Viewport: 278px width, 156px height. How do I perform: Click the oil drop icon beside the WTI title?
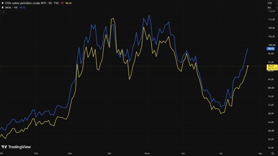(x=2, y=3)
